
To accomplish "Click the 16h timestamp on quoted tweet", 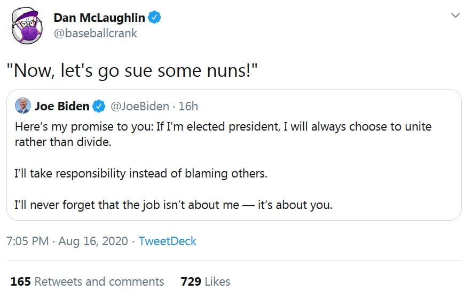I will (x=188, y=106).
